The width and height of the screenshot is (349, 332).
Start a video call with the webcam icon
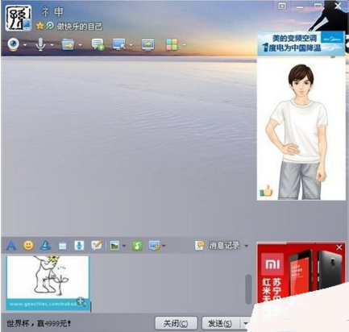pyautogui.click(x=14, y=44)
